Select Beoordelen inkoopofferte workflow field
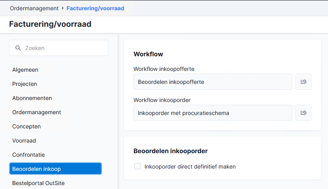This screenshot has height=189, width=328. 213,82
